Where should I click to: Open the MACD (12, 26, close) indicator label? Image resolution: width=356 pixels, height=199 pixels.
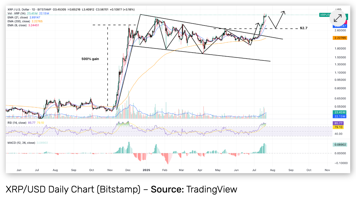pos(21,143)
